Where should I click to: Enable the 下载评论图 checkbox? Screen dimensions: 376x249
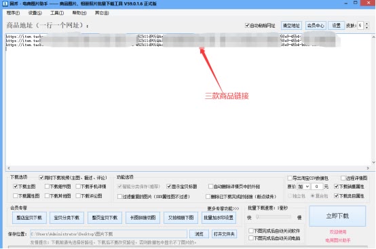tap(78, 196)
